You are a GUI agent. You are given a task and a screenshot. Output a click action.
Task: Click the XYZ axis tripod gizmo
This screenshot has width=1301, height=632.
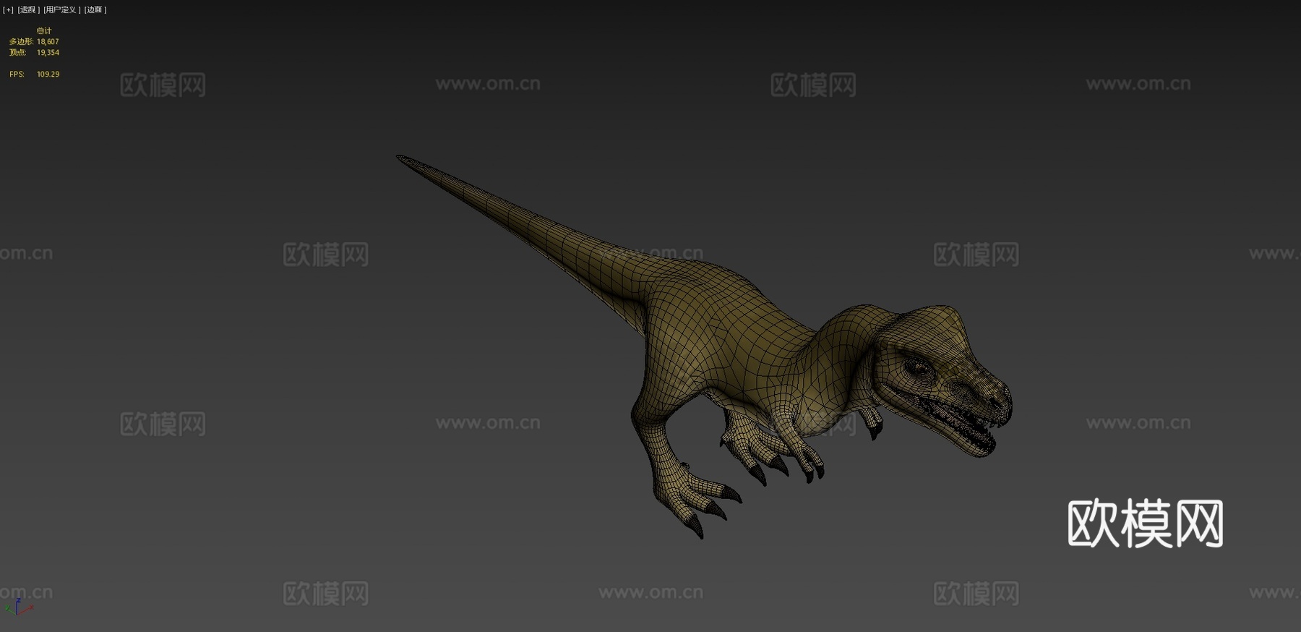click(18, 606)
